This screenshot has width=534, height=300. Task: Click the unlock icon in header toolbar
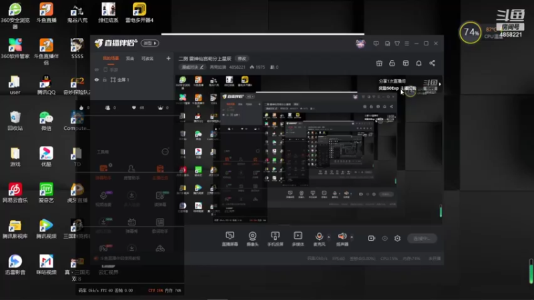[x=392, y=63]
